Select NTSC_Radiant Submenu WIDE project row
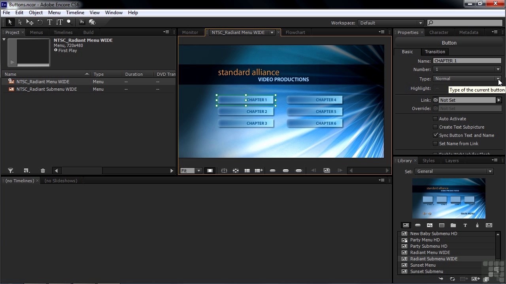 point(89,89)
